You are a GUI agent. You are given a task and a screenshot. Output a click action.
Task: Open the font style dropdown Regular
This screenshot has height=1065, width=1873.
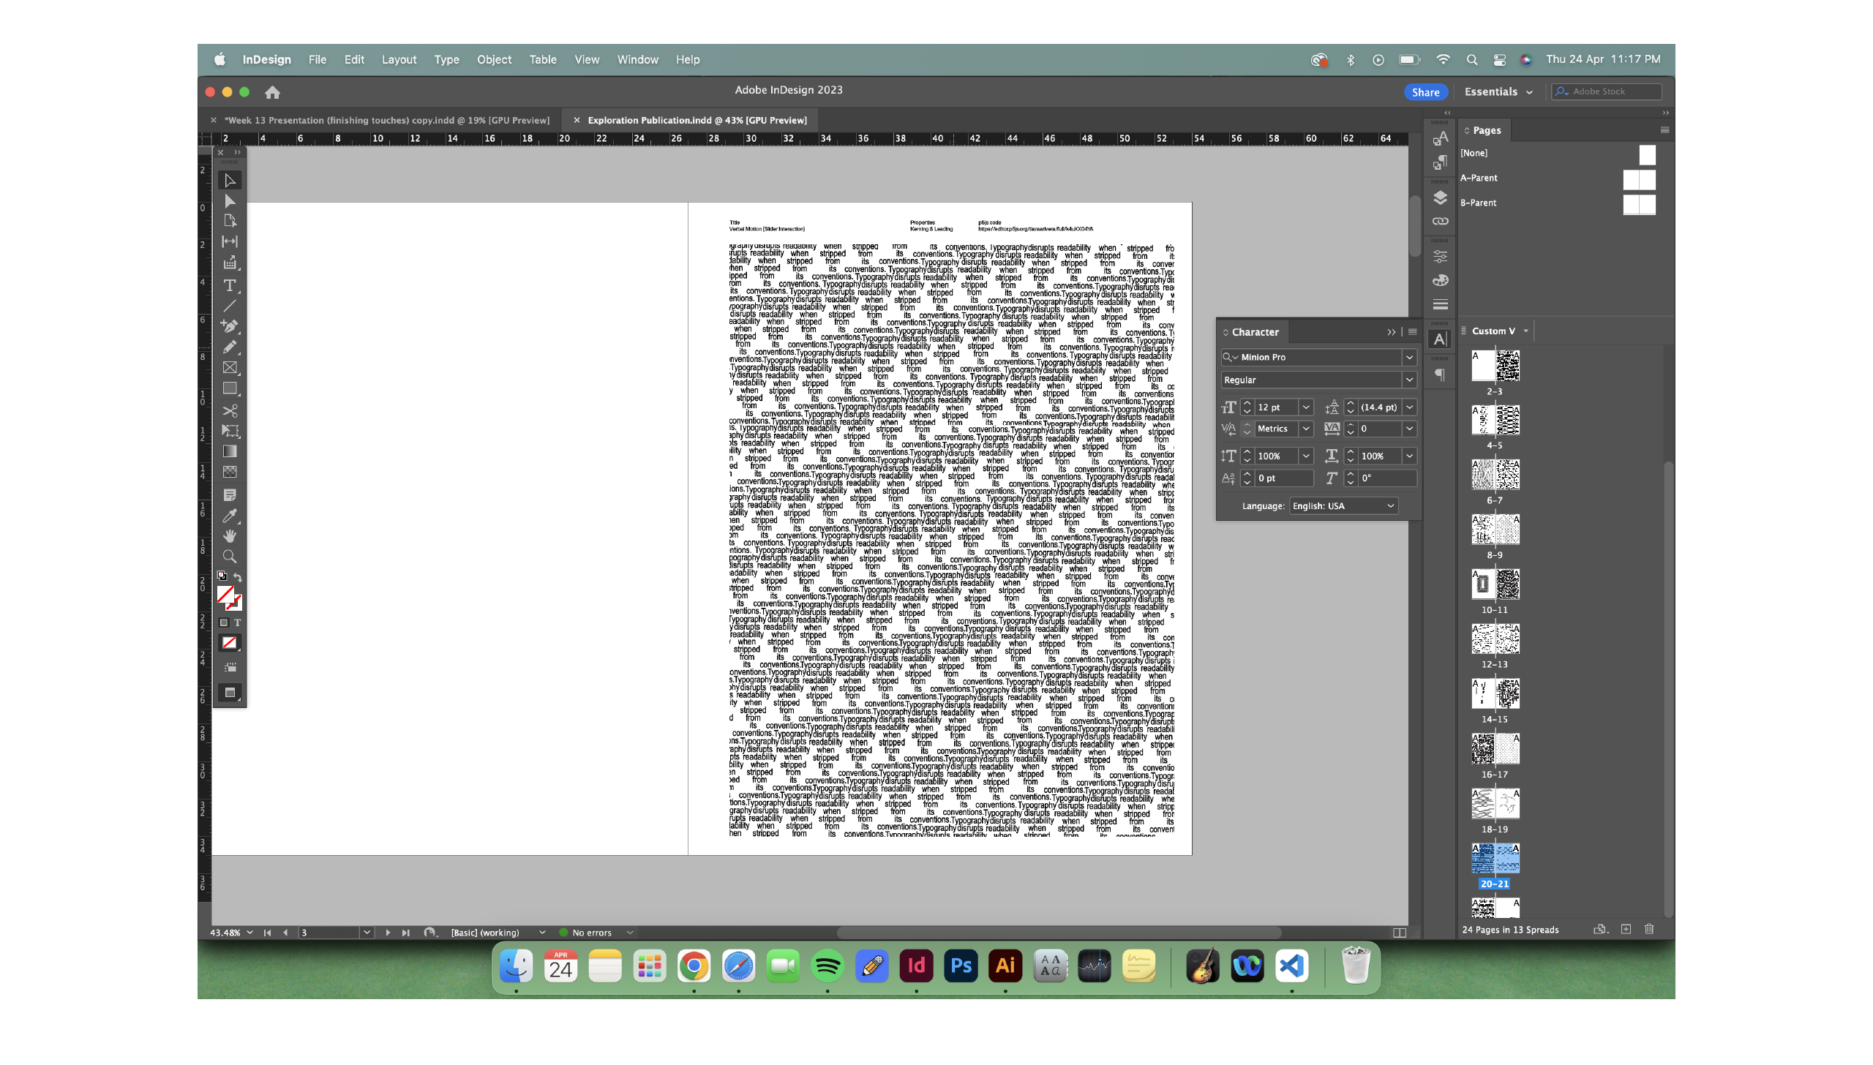[1409, 380]
